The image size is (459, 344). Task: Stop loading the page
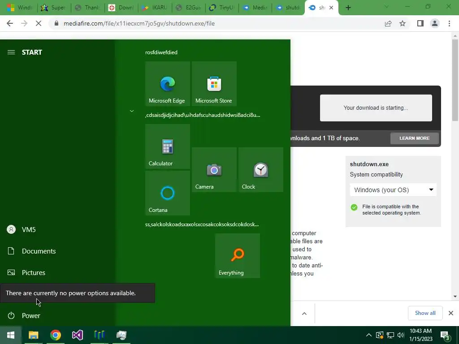tap(39, 23)
